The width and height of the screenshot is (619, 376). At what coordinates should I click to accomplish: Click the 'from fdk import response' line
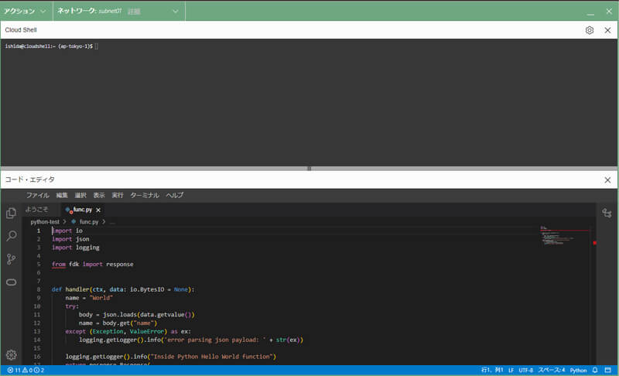click(92, 265)
